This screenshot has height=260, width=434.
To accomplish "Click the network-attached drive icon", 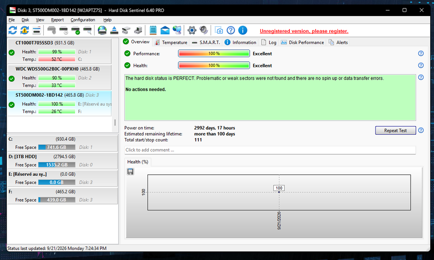I will pyautogui.click(x=126, y=30).
